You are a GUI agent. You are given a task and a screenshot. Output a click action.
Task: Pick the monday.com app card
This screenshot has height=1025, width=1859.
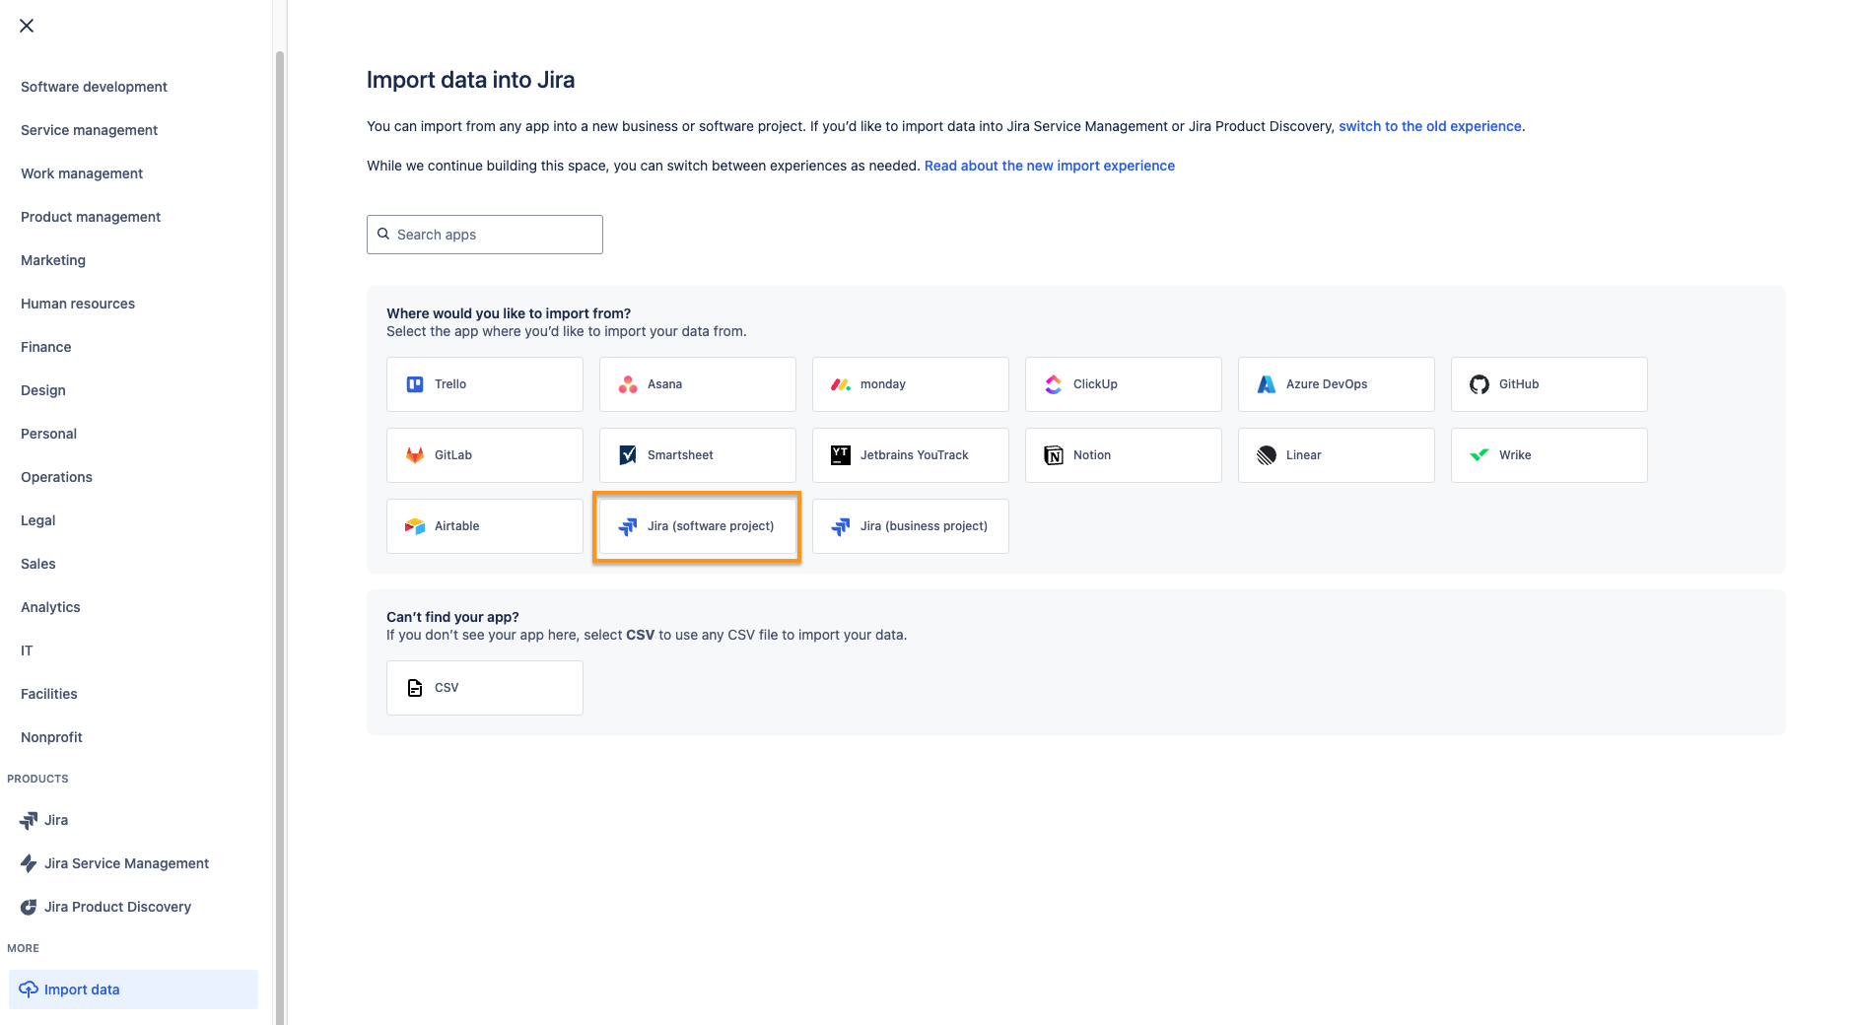910,383
